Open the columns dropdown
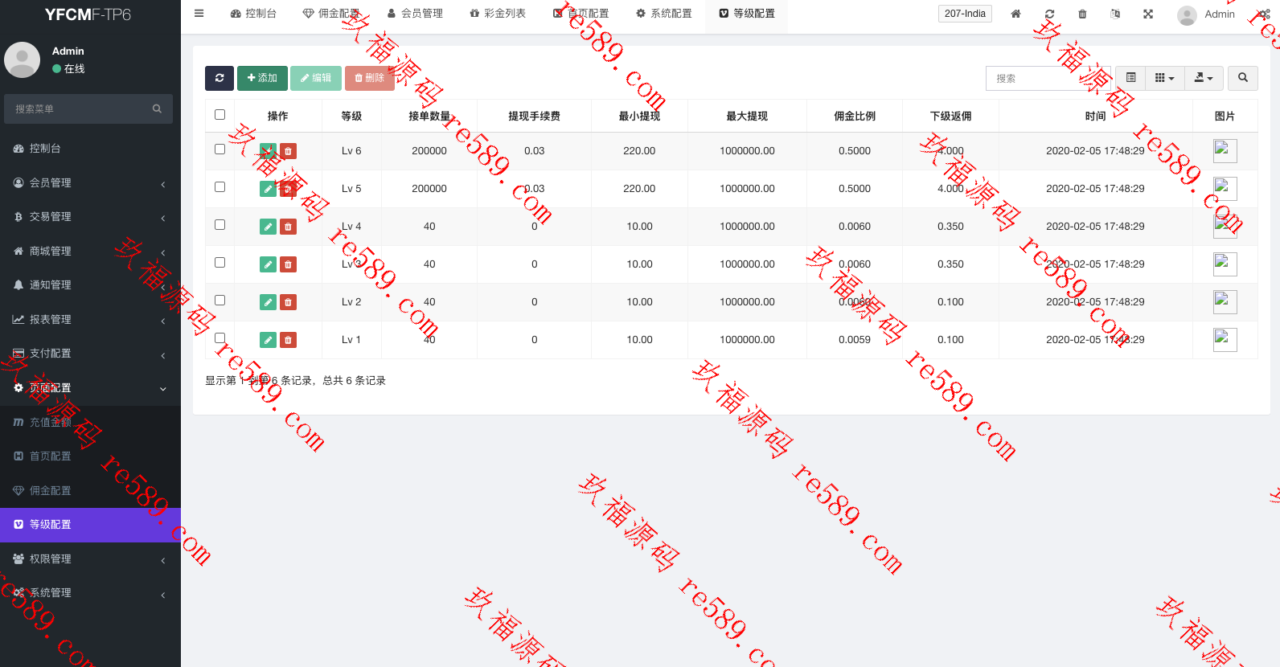1280x667 pixels. pos(1165,78)
